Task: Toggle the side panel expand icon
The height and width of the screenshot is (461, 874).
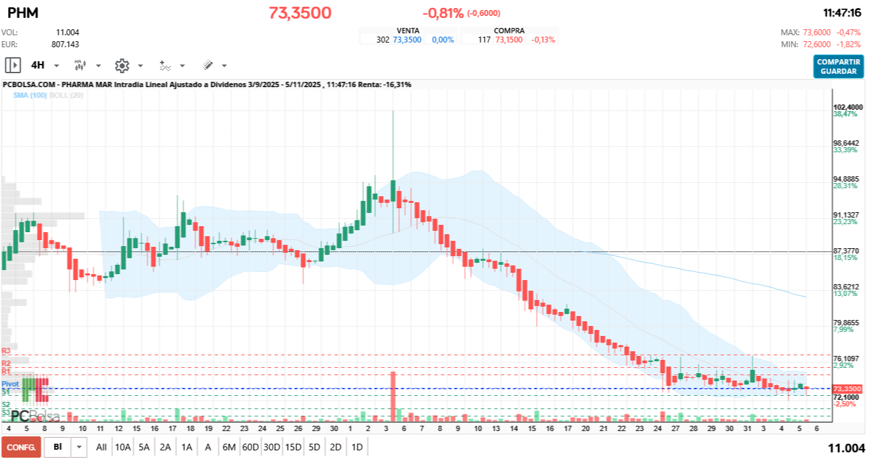Action: (x=13, y=65)
